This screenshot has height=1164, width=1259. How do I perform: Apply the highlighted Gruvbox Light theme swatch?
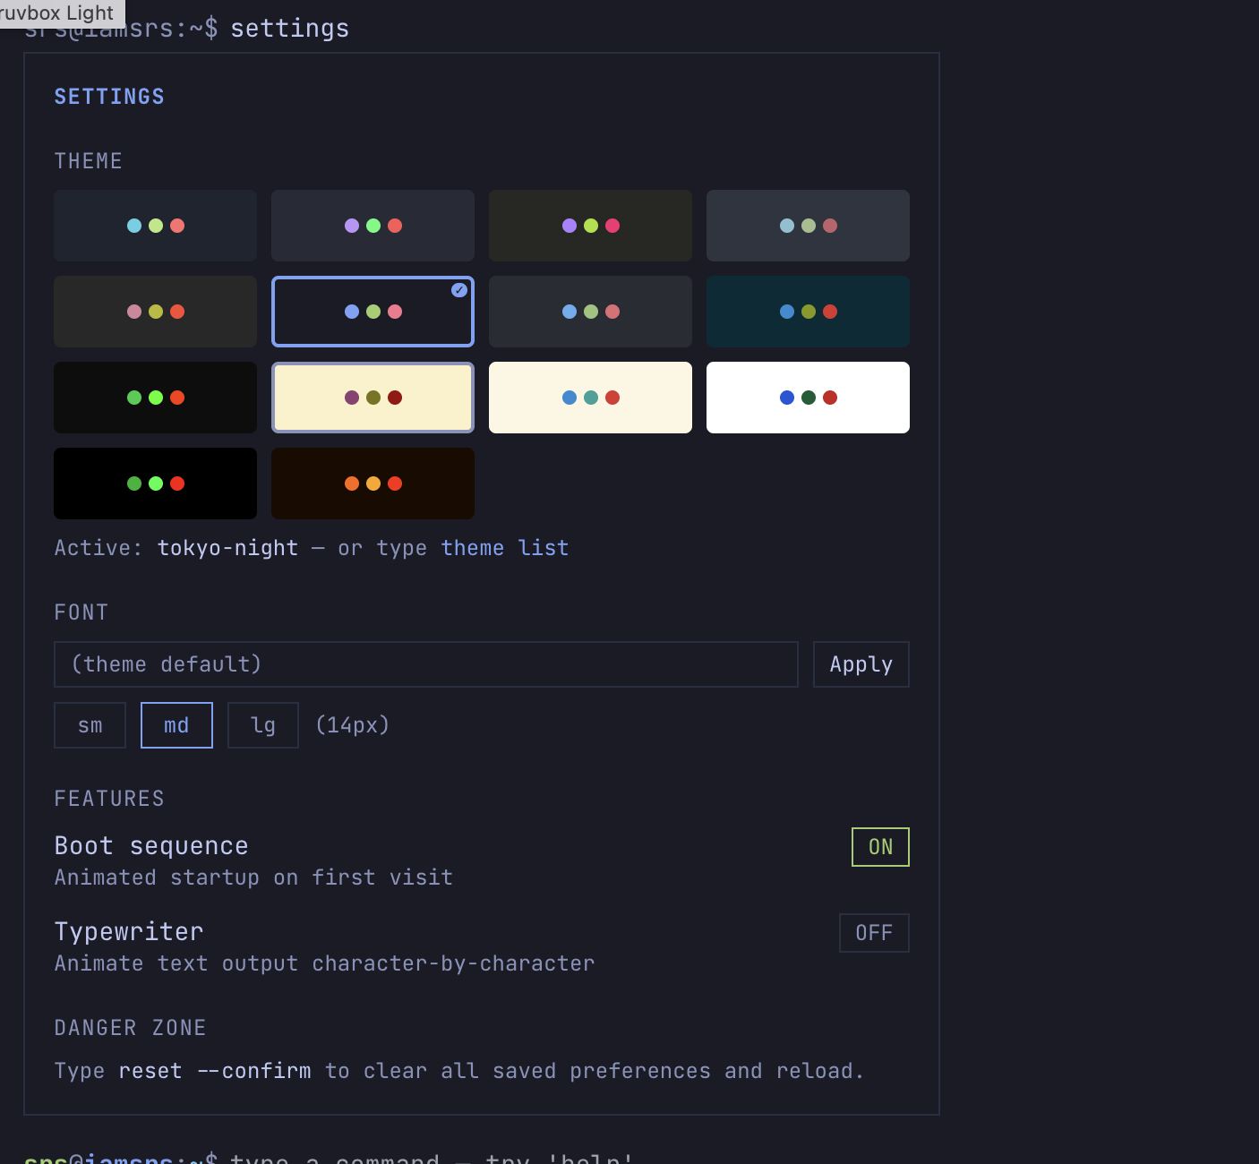pyautogui.click(x=373, y=398)
